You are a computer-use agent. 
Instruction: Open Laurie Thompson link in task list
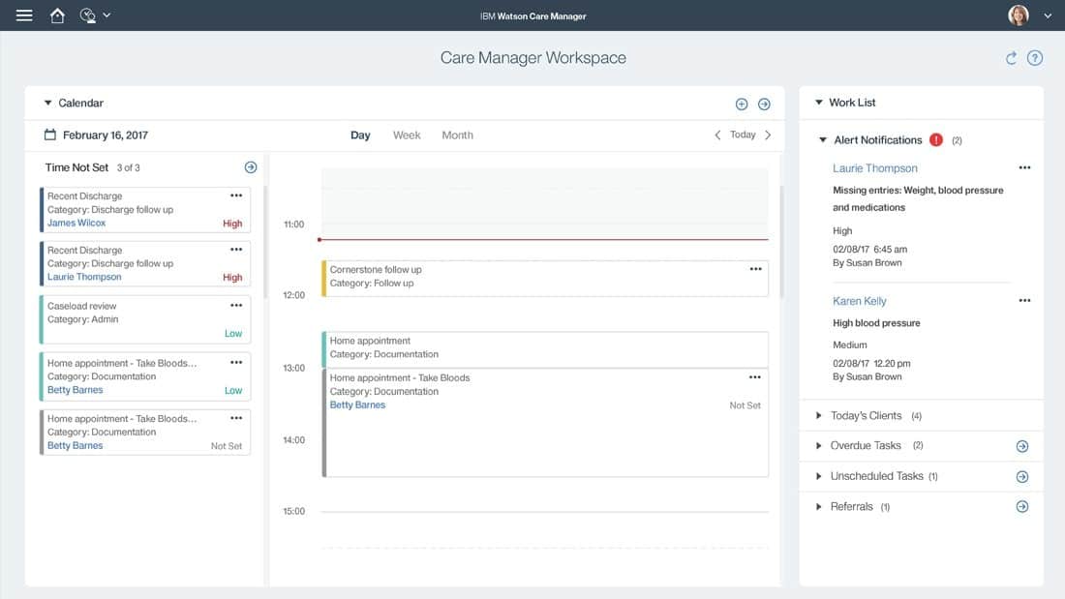(84, 277)
